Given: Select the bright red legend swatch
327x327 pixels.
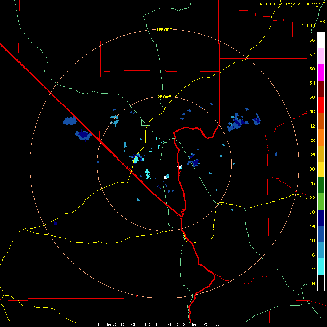Looking at the screenshot, I should [321, 105].
